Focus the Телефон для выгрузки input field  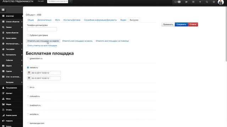pyautogui.click(x=42, y=29)
